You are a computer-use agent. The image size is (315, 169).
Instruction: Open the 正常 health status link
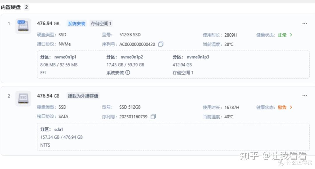282,35
